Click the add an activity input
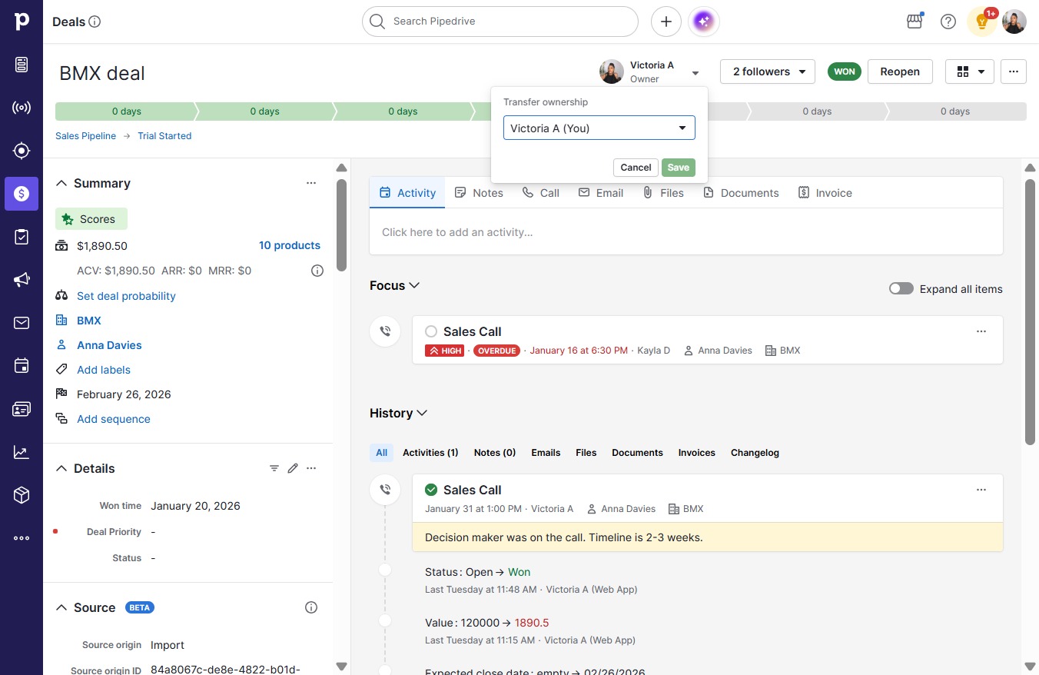 [686, 232]
